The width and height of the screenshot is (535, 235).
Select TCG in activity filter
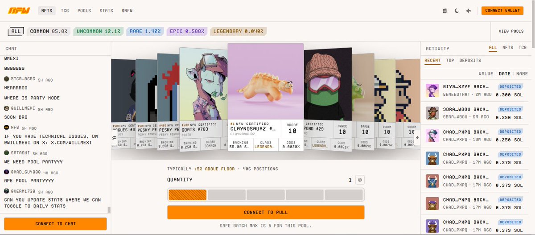coord(522,47)
